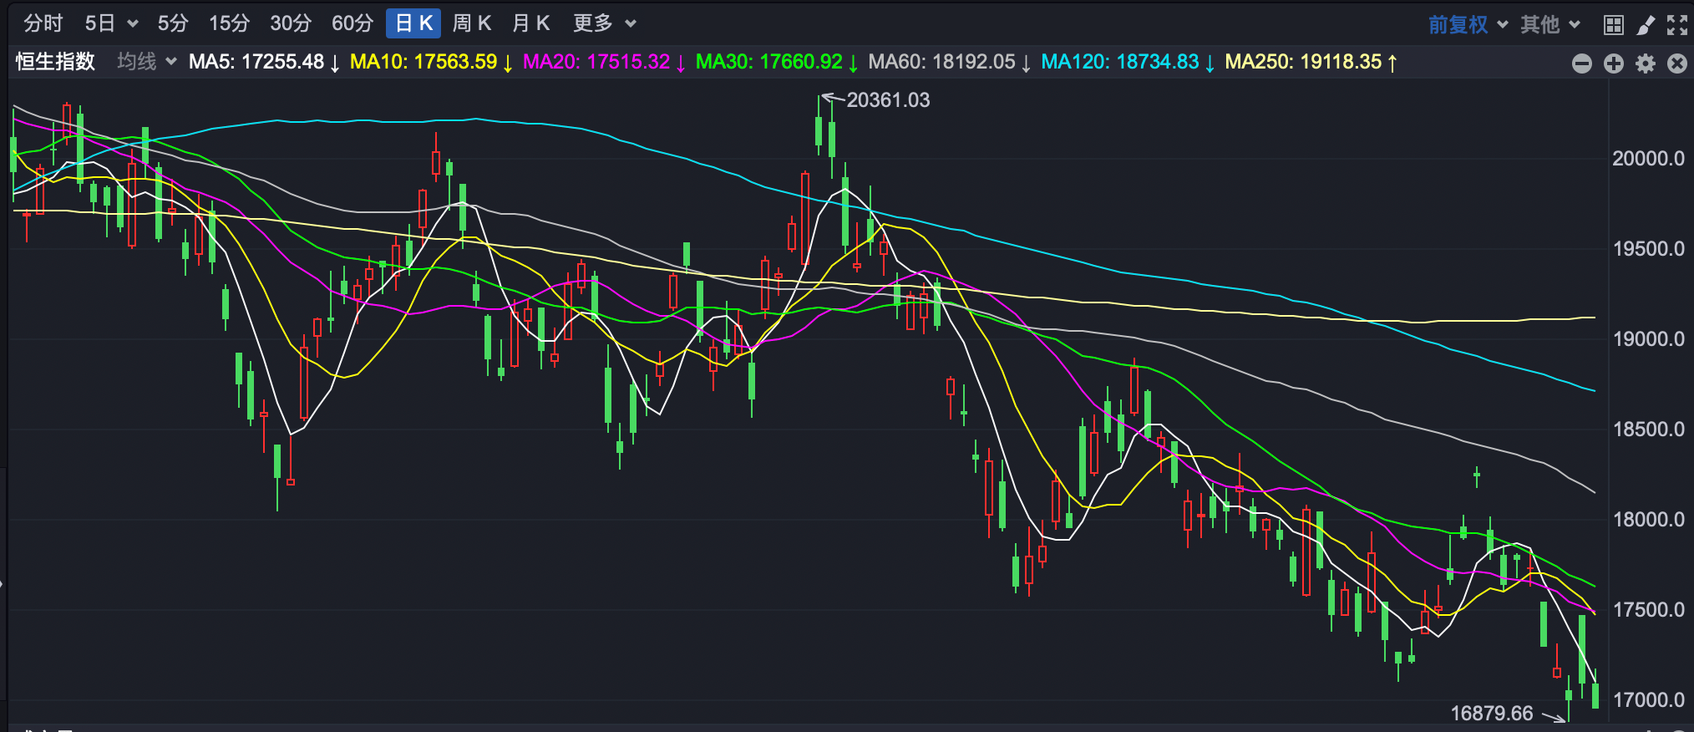Image resolution: width=1694 pixels, height=732 pixels.
Task: Switch to the 分时 intraday tab
Action: coord(43,23)
